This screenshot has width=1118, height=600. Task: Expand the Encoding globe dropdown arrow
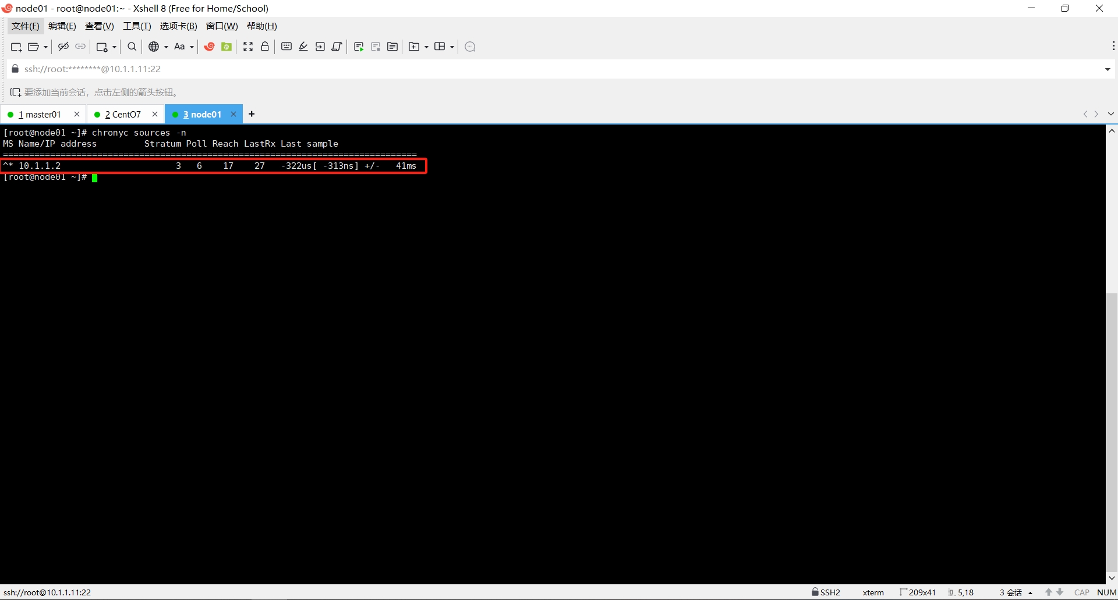[x=166, y=47]
